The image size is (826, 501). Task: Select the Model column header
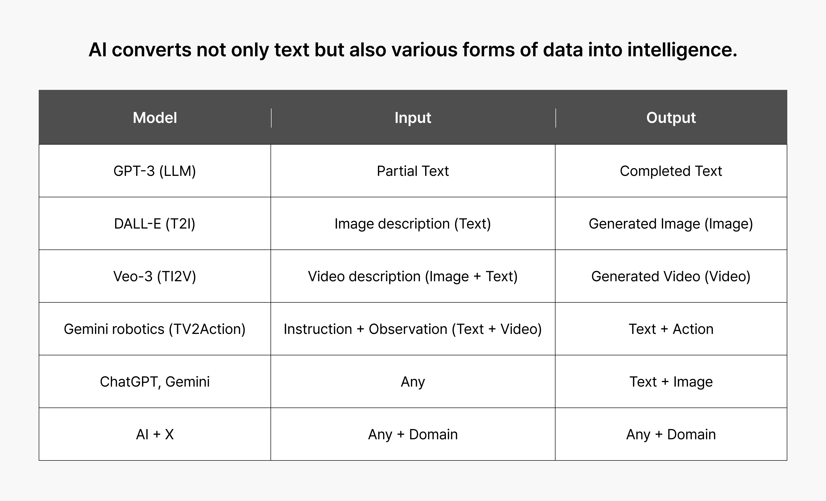tap(155, 118)
